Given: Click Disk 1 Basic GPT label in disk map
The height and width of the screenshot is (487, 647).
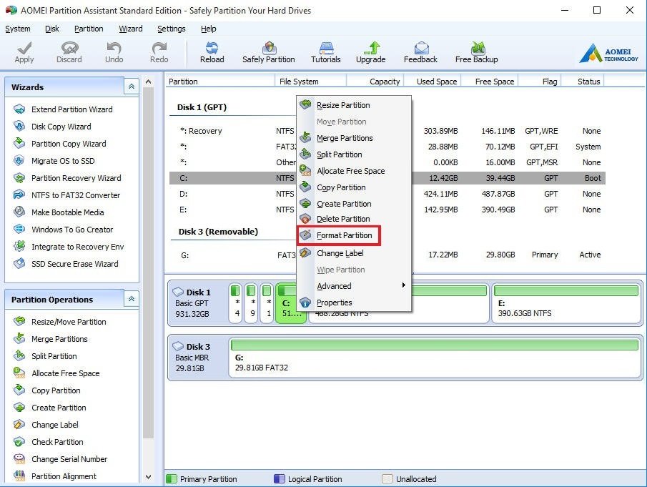Looking at the screenshot, I should click(197, 303).
